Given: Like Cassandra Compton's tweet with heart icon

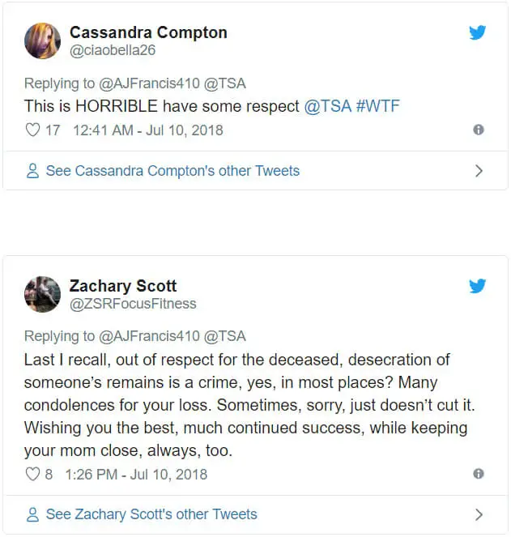Looking at the screenshot, I should (x=33, y=130).
